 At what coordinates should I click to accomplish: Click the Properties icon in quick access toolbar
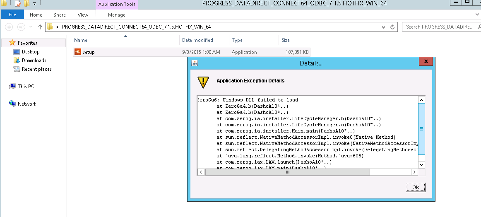point(17,4)
